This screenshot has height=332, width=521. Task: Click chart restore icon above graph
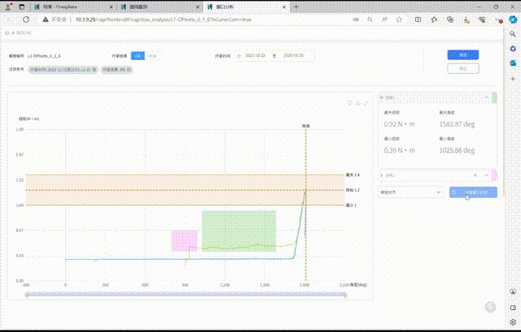(x=350, y=103)
